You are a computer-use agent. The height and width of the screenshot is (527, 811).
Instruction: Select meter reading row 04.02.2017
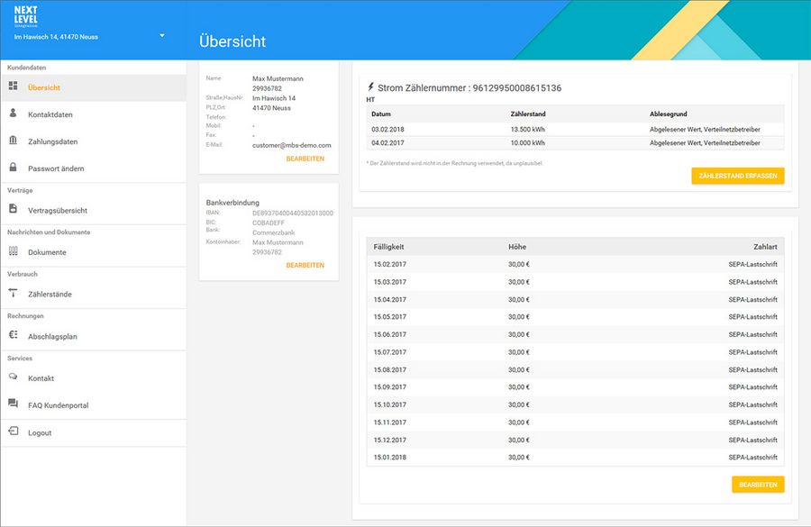(x=575, y=142)
